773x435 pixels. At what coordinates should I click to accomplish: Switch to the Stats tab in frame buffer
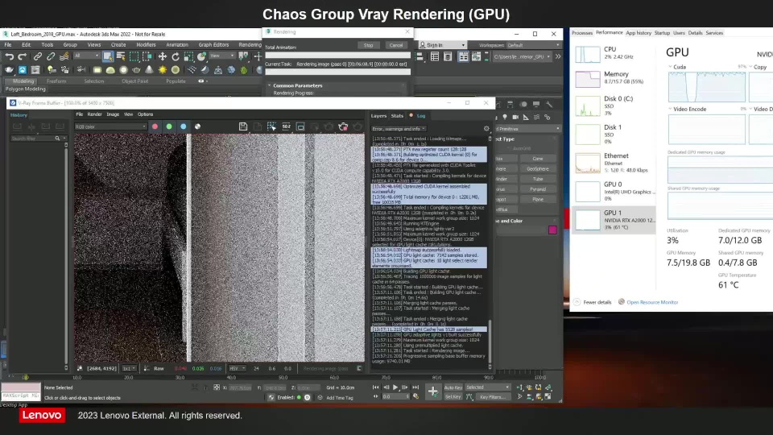tap(397, 115)
